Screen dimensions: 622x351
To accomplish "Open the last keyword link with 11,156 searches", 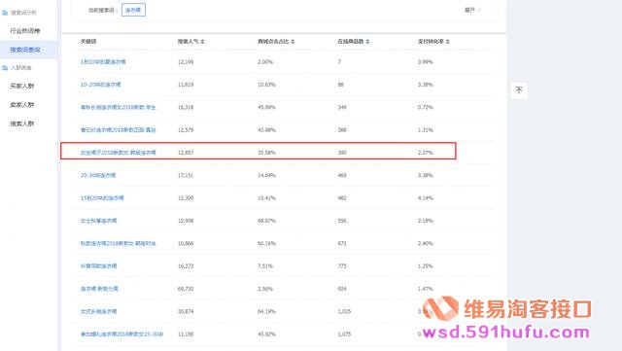I will click(121, 334).
